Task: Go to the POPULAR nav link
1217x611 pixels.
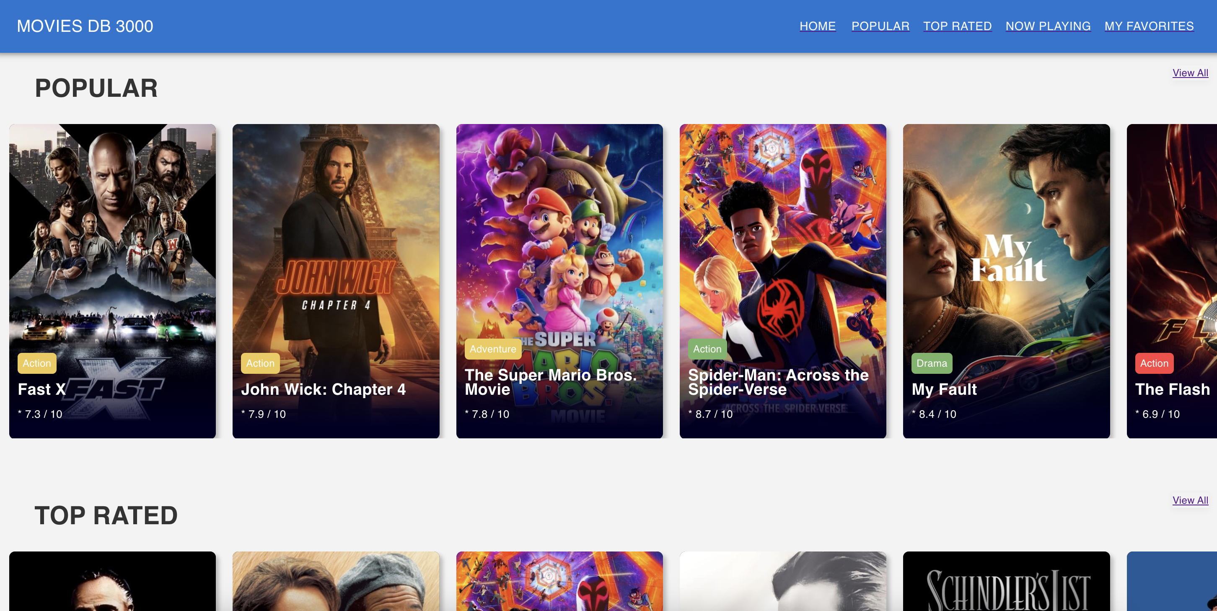Action: (880, 26)
